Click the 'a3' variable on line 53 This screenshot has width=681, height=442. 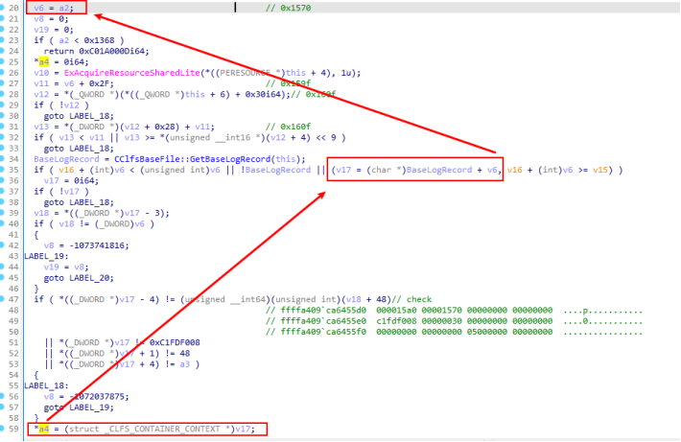click(185, 364)
